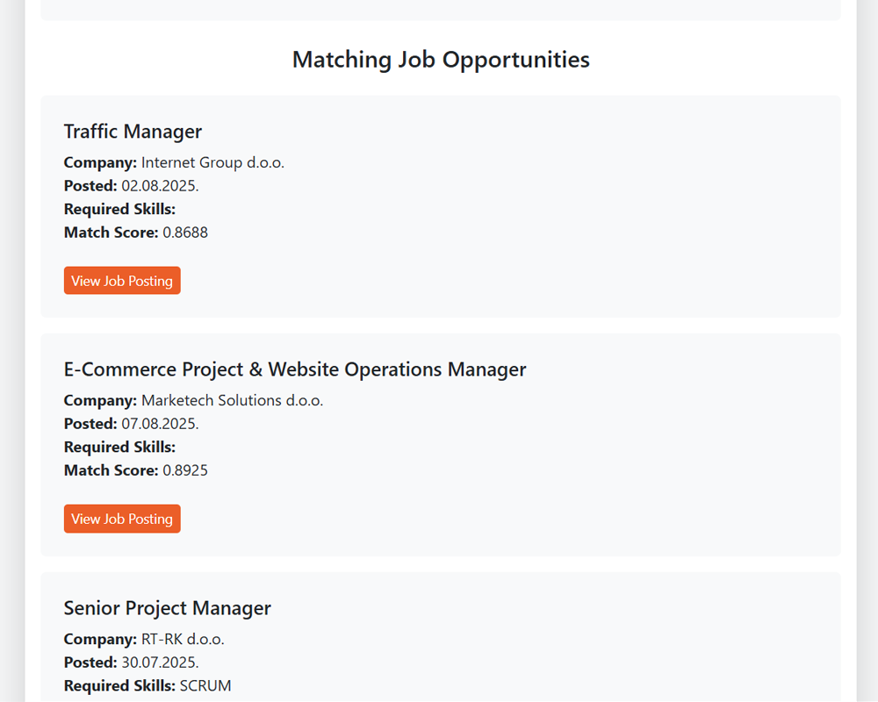This screenshot has width=878, height=702.
Task: Click the SCRUM required skill
Action: [x=205, y=685]
